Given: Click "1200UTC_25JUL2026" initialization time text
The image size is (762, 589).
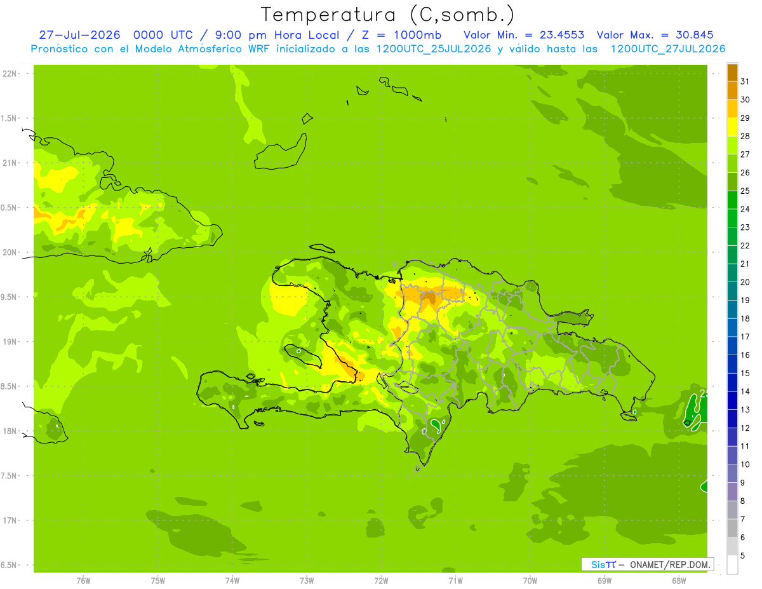Looking at the screenshot, I should 434,49.
